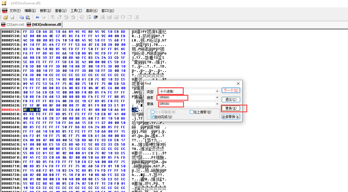Image resolution: width=348 pixels, height=192 pixels.
Task: Click the Copy icon in toolbar
Action: coord(21,17)
